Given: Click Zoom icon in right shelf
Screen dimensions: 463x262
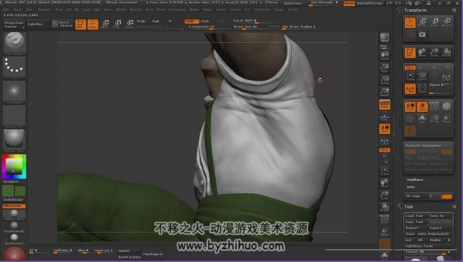Looking at the screenshot, I should click(x=384, y=68).
